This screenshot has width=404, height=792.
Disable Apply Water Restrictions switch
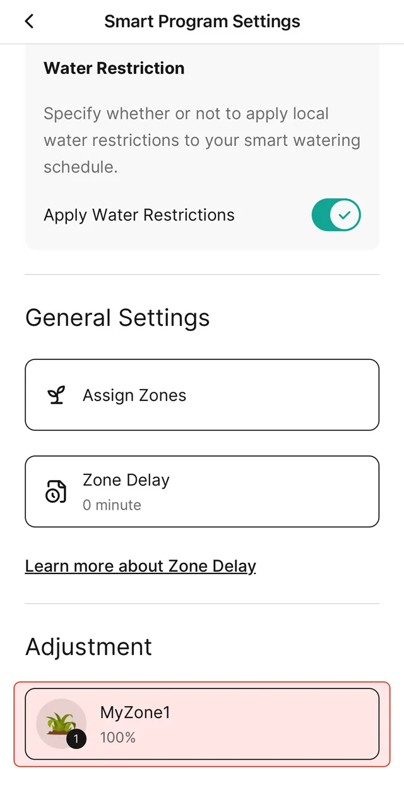[336, 215]
